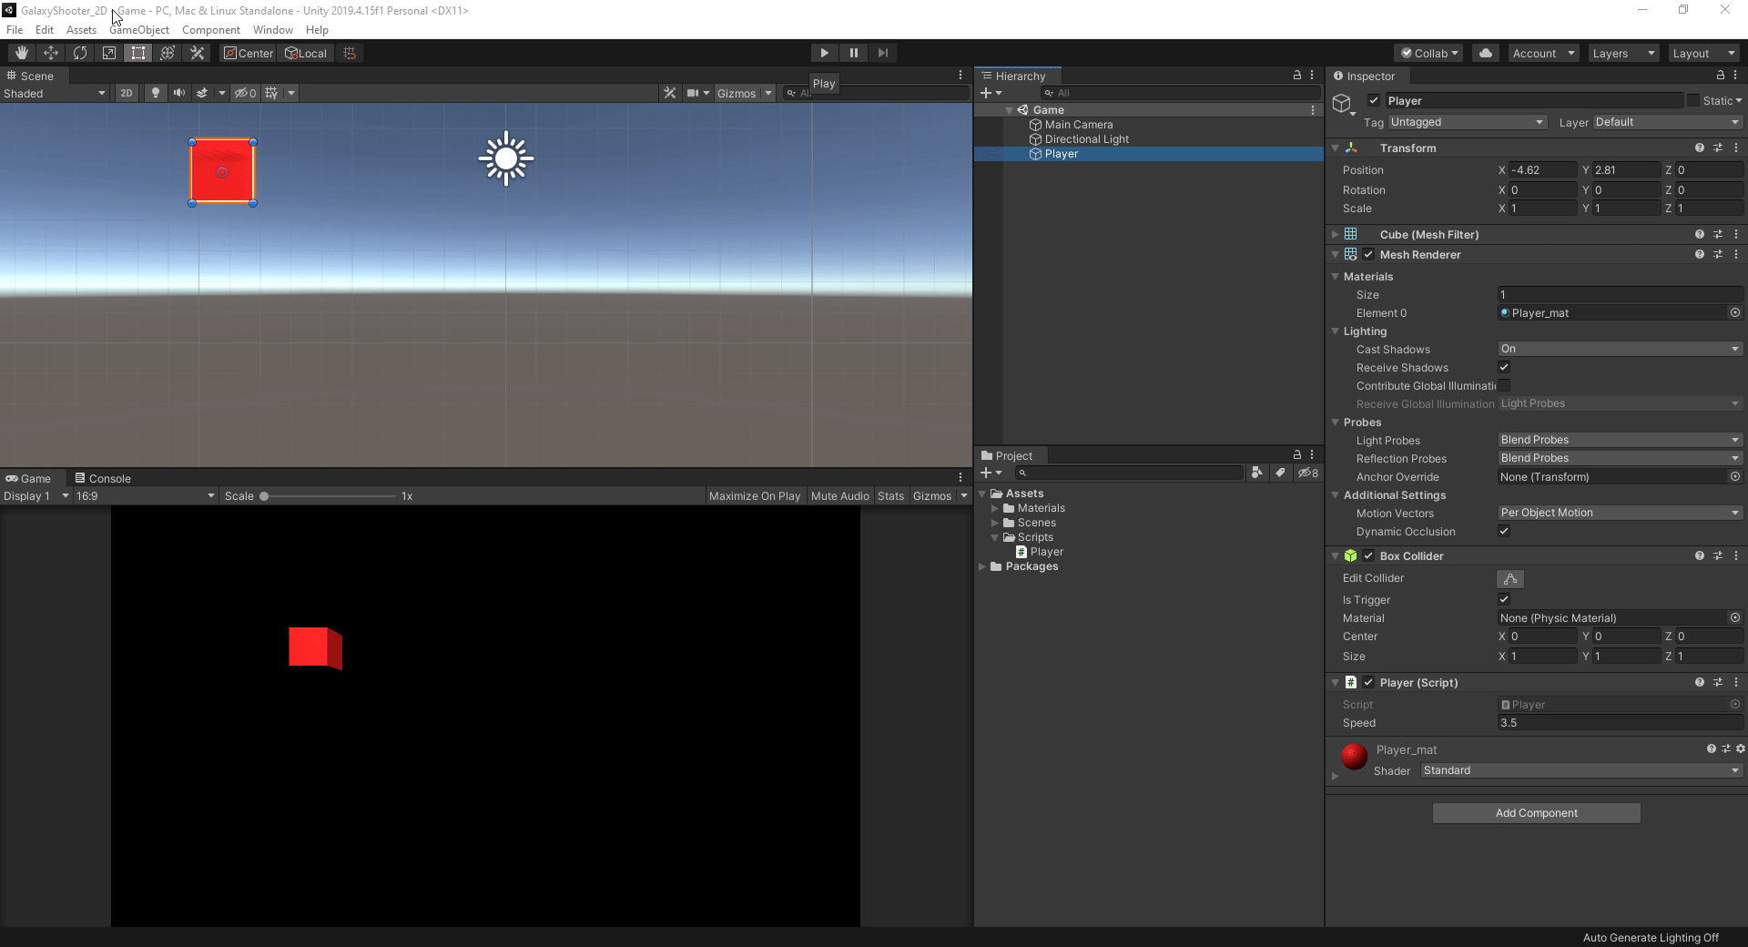Select the Rect transform tool
Viewport: 1748px width, 947px height.
[x=137, y=52]
